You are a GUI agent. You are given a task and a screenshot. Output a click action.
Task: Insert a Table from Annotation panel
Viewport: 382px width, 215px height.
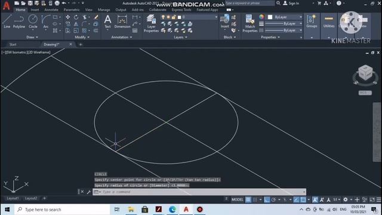pos(135,30)
